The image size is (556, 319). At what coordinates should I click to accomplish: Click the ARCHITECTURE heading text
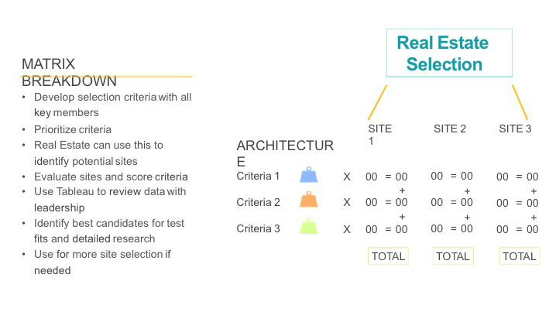pyautogui.click(x=284, y=153)
